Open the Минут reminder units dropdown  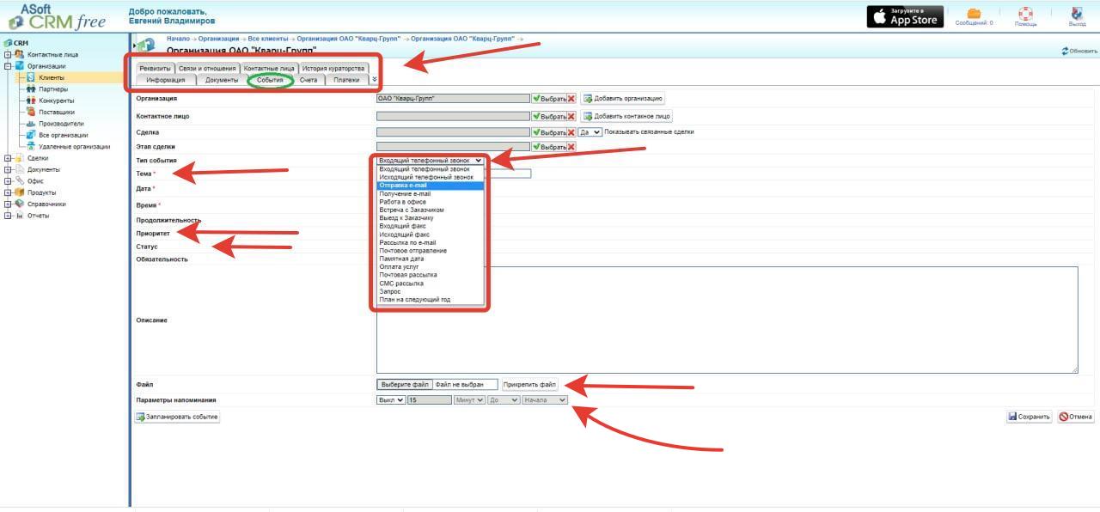pos(469,400)
